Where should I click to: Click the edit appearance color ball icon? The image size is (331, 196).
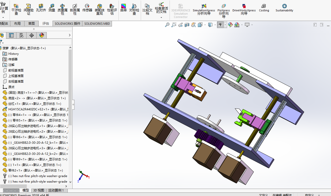[x=230, y=25]
